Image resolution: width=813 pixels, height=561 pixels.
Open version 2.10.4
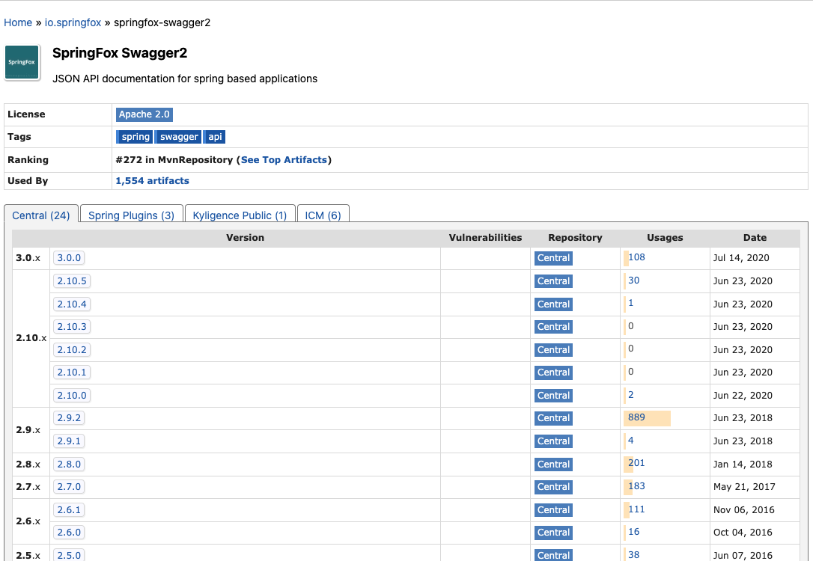coord(72,304)
